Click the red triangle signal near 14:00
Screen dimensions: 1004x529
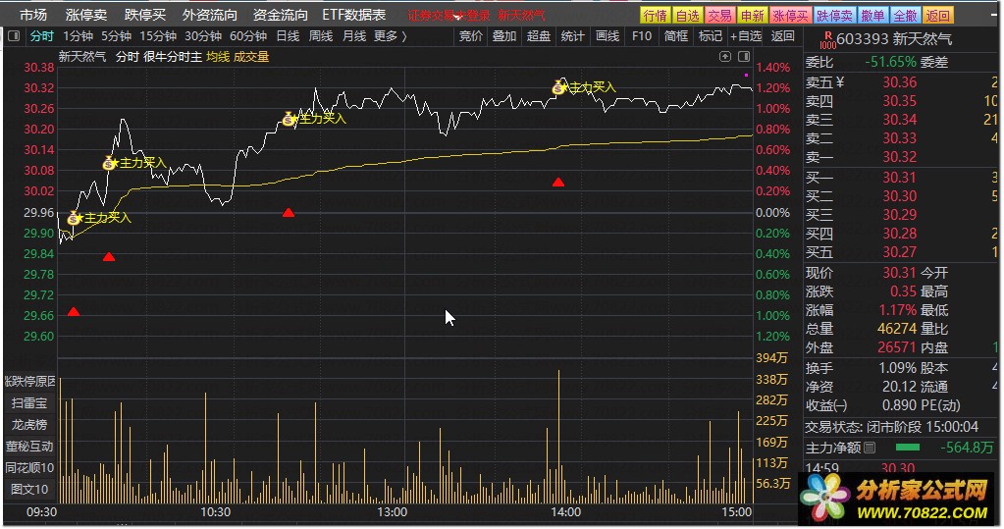click(x=558, y=183)
